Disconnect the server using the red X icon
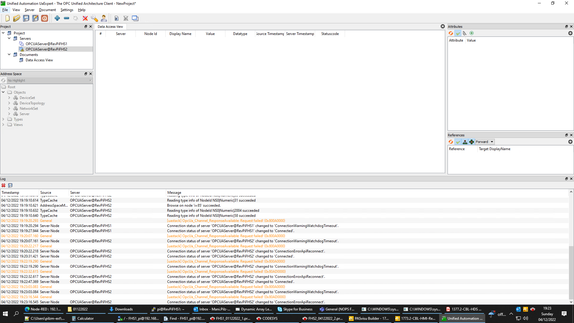The height and width of the screenshot is (323, 574). point(85,18)
